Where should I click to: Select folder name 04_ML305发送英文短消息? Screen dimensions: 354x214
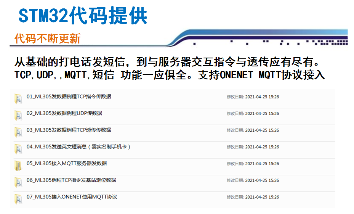[x=78, y=147]
